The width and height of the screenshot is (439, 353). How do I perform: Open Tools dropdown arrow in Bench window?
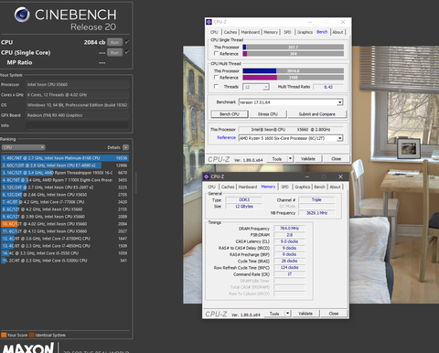[290, 159]
